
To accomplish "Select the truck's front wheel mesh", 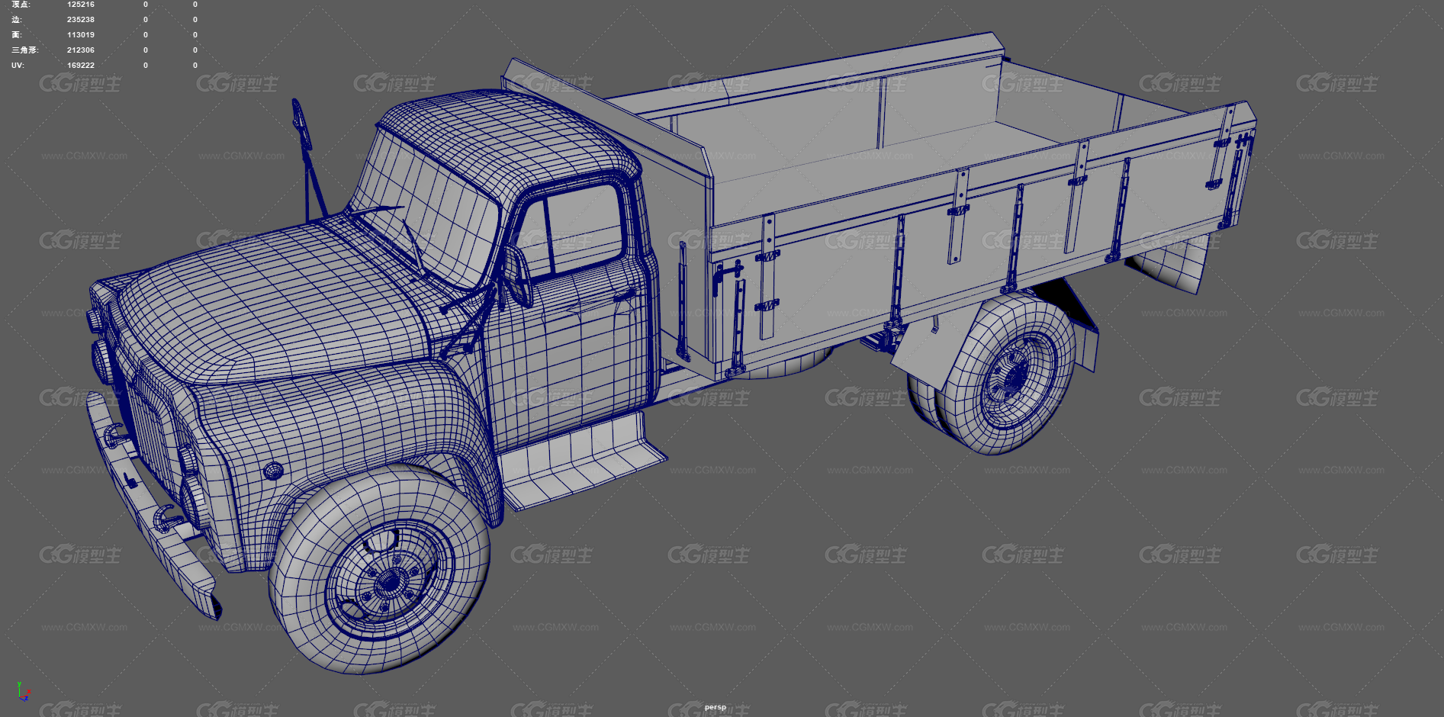I will 379,571.
